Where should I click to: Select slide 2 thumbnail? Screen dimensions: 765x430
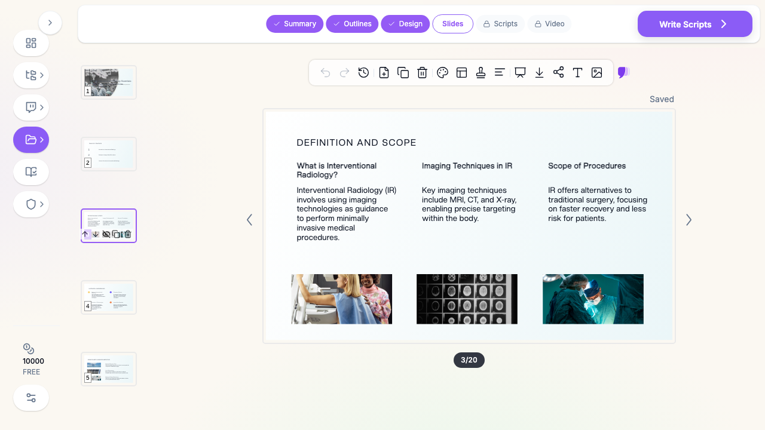coord(109,154)
